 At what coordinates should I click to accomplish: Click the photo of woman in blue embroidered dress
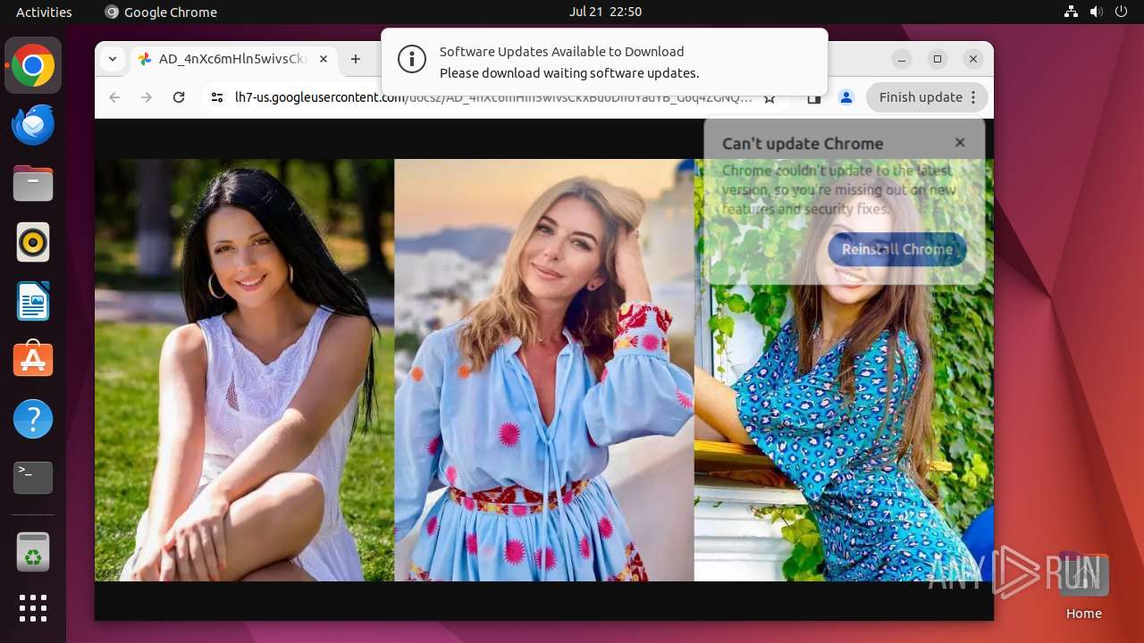(x=544, y=370)
